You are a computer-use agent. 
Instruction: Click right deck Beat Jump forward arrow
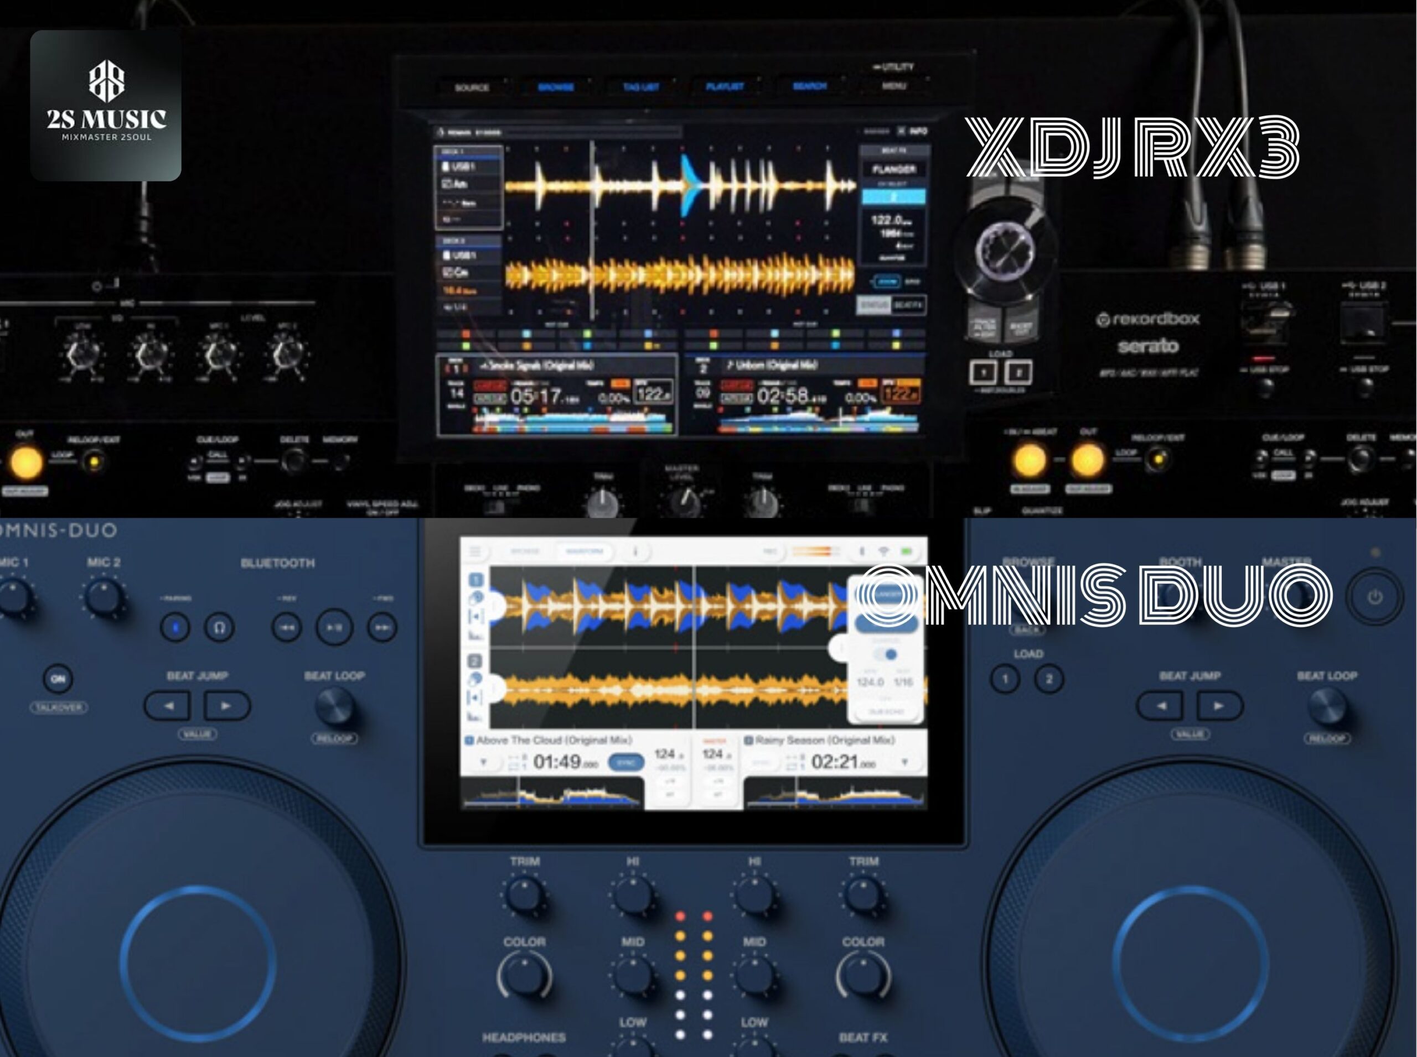pyautogui.click(x=1219, y=706)
